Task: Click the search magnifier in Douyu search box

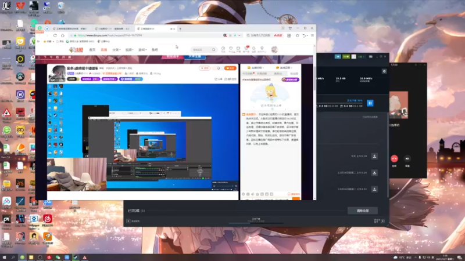Action: [x=213, y=50]
